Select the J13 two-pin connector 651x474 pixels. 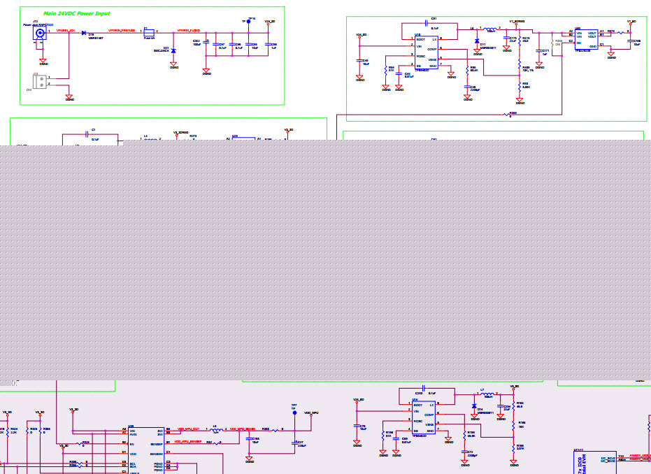pyautogui.click(x=39, y=80)
